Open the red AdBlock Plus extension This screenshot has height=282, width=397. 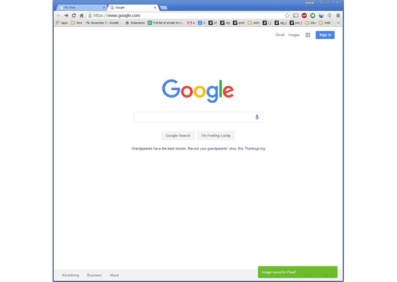[x=304, y=15]
